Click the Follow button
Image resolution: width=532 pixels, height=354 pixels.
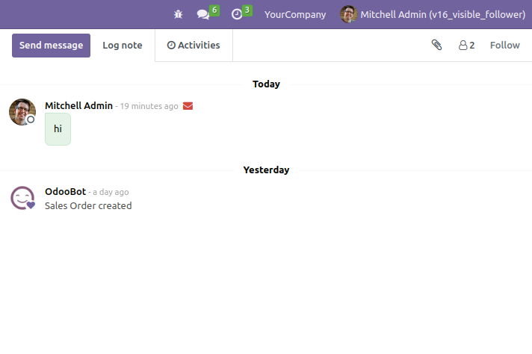point(505,46)
